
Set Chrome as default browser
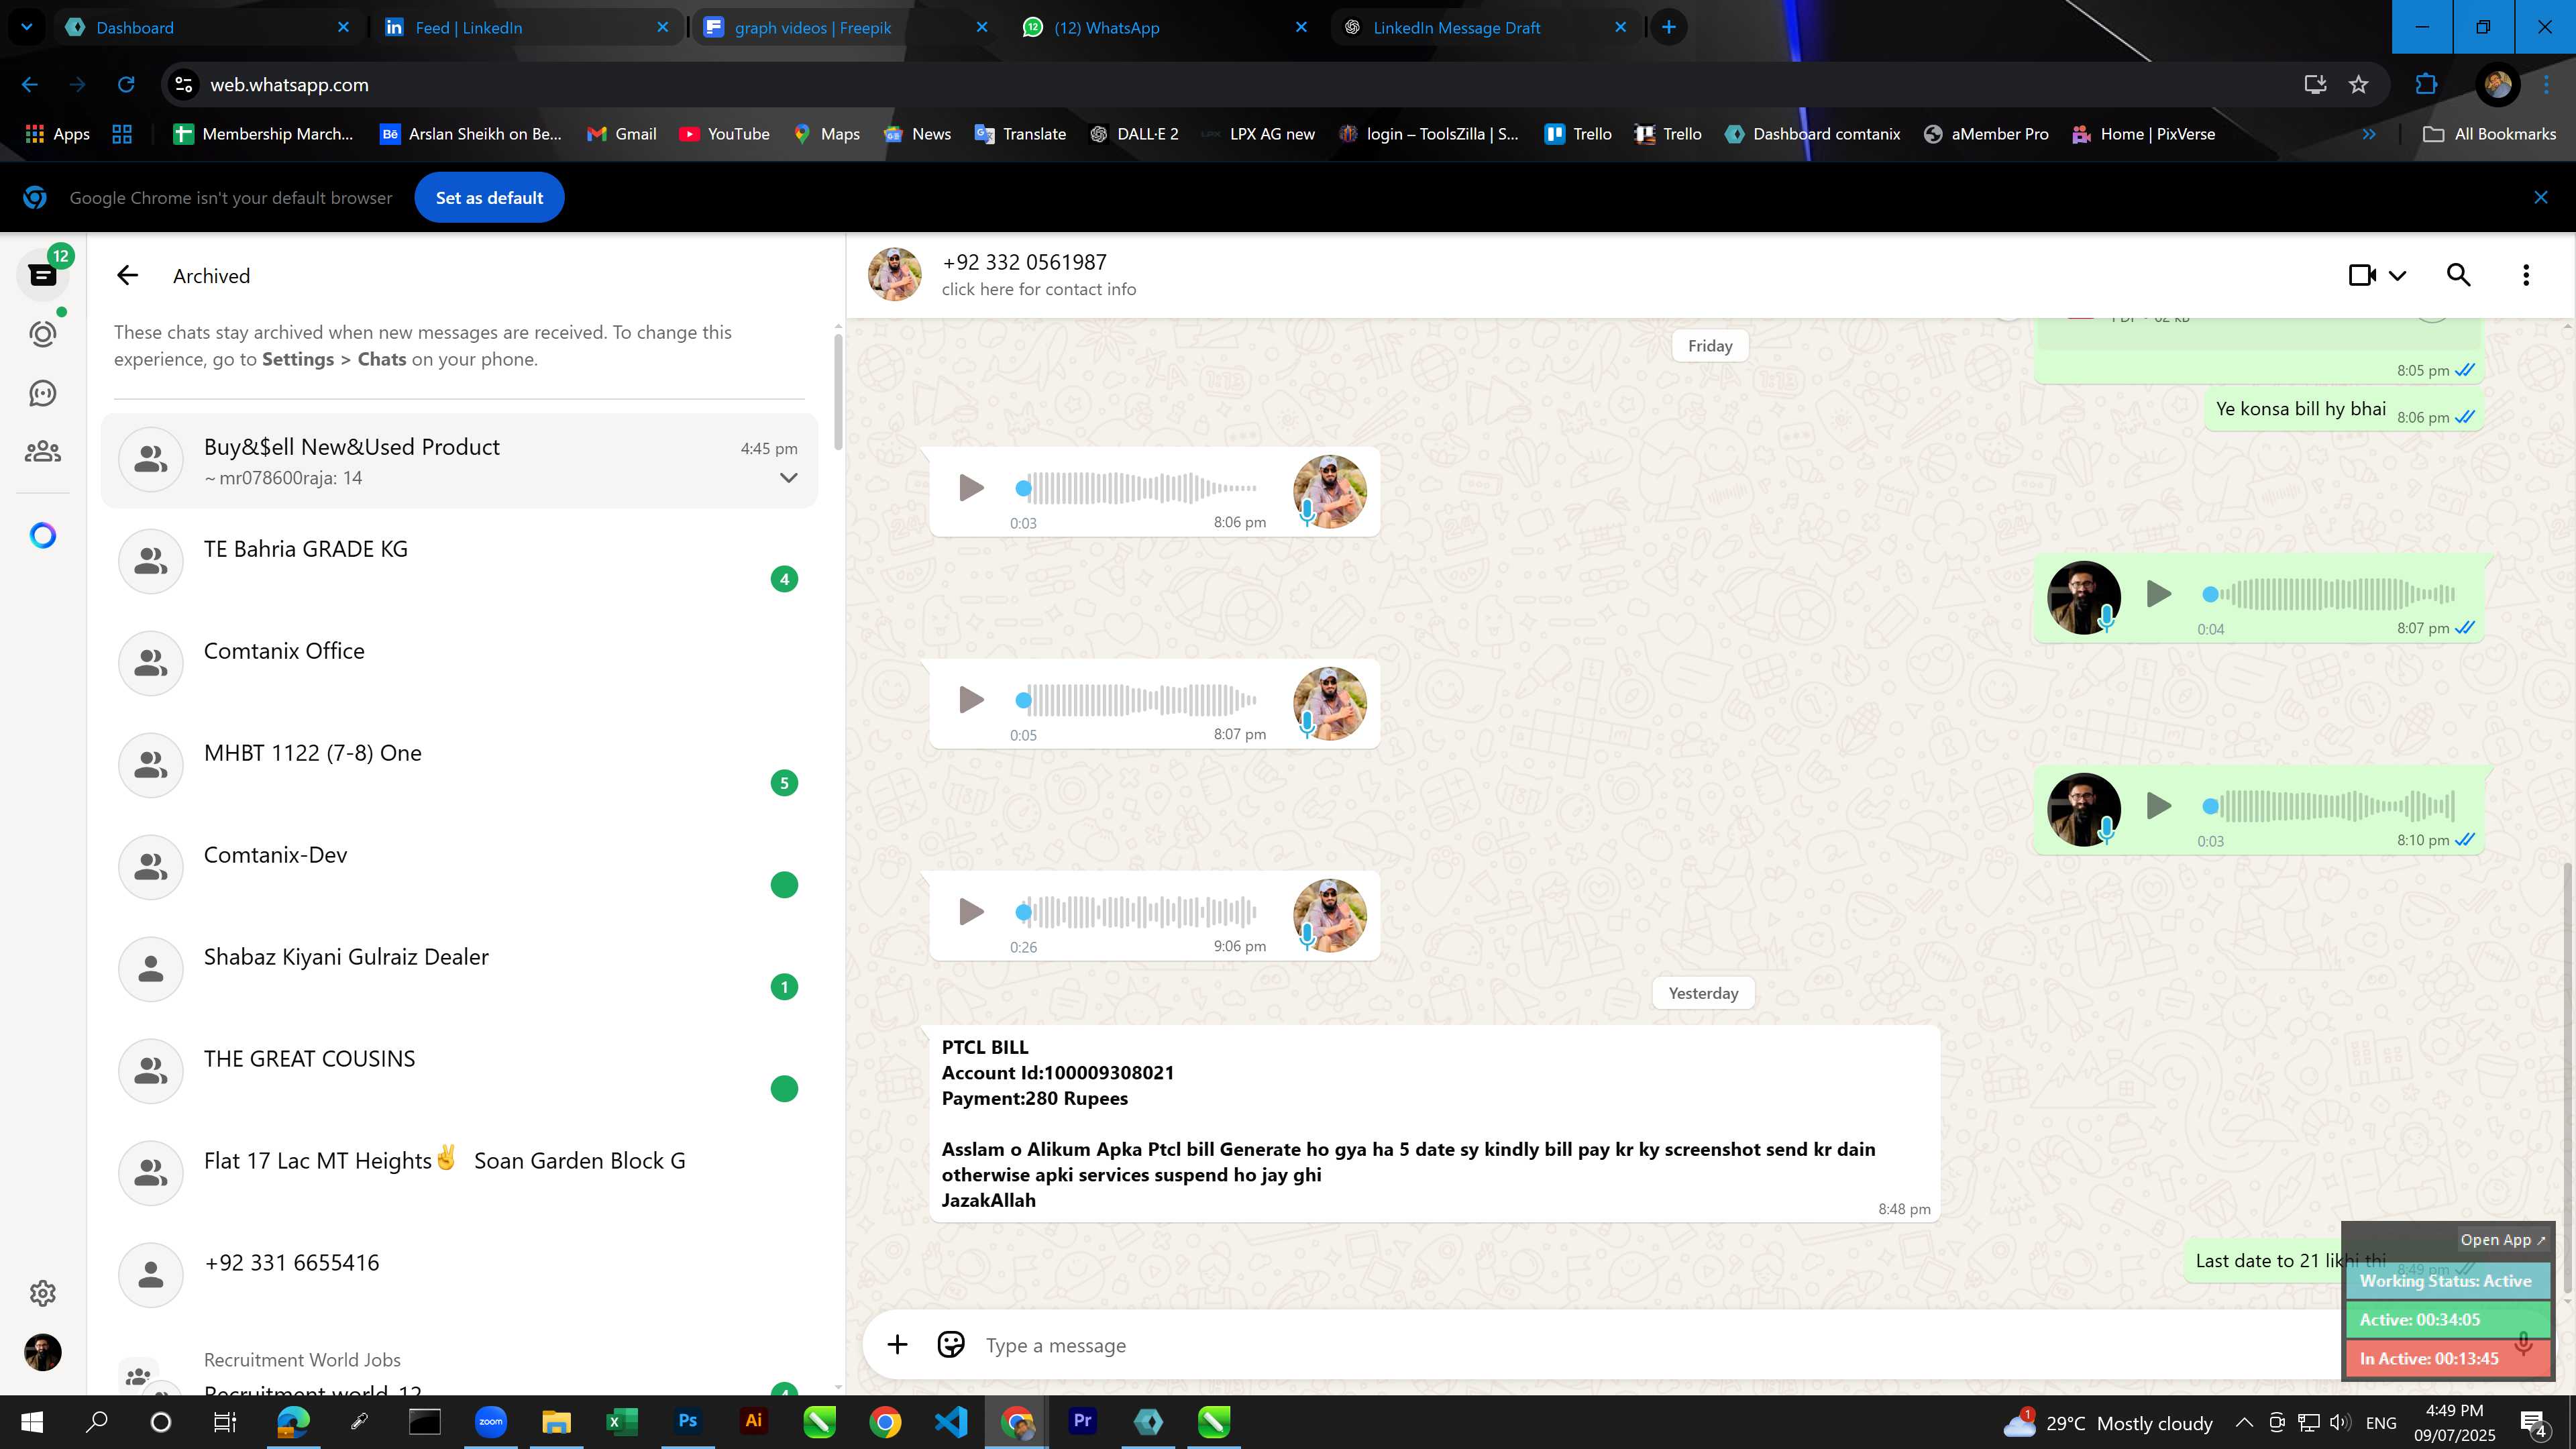pos(489,198)
